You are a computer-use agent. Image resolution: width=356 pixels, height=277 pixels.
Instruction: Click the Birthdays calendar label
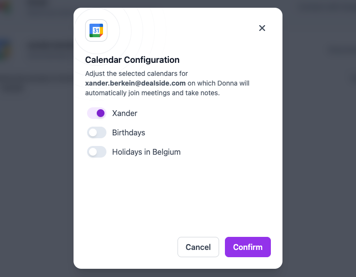click(x=129, y=132)
